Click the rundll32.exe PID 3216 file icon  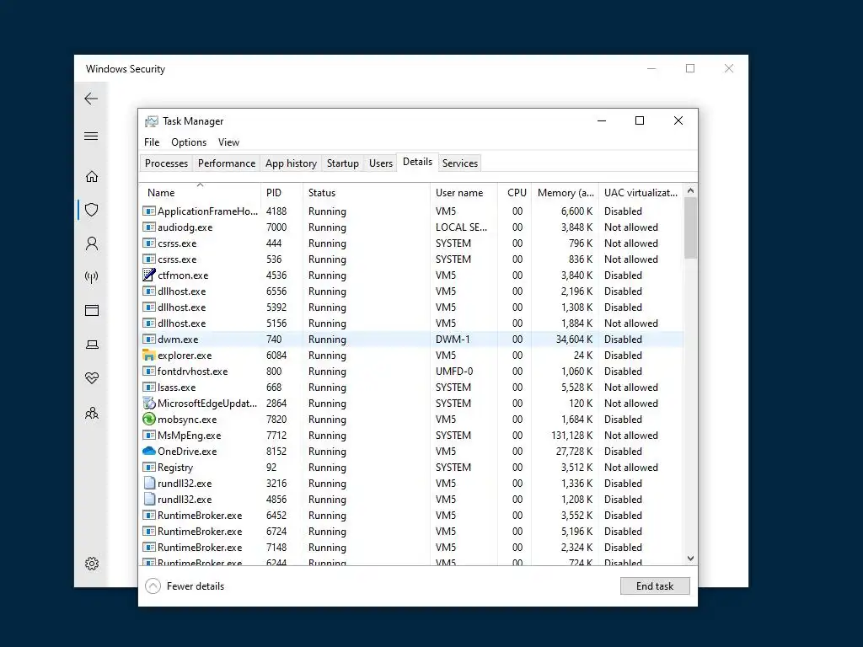[x=148, y=483]
